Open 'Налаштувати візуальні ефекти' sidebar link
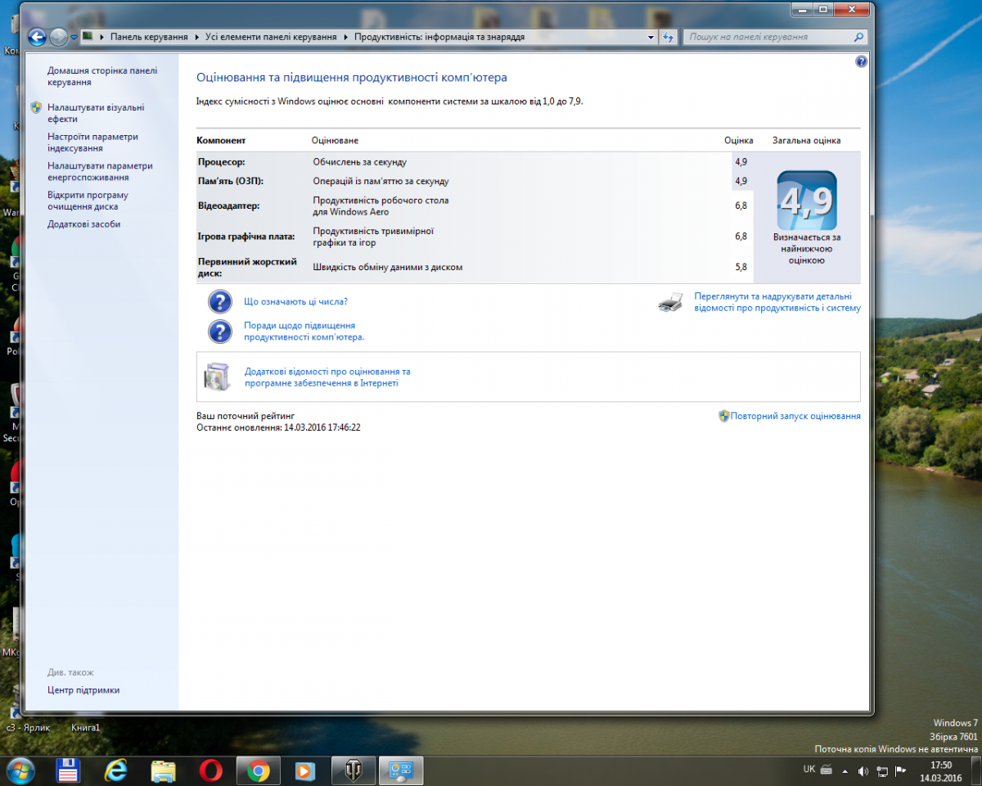Image resolution: width=982 pixels, height=786 pixels. (x=96, y=113)
